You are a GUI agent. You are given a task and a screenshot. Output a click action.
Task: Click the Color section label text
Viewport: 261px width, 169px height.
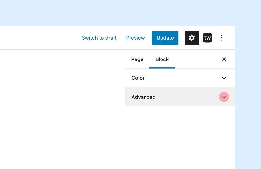click(138, 78)
